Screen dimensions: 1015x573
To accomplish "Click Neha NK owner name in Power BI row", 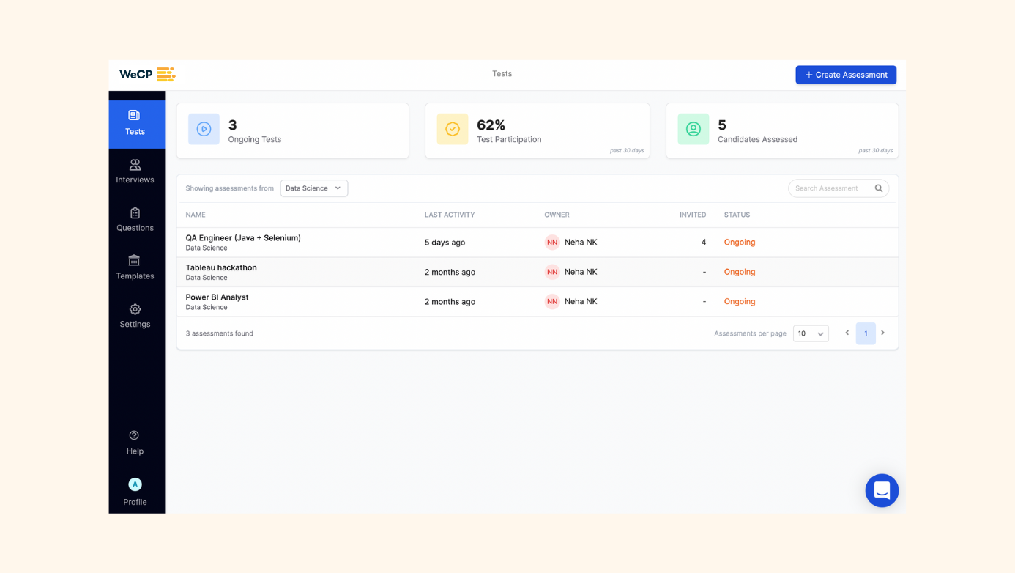I will pos(581,301).
